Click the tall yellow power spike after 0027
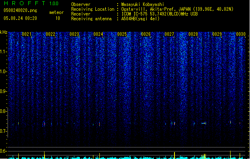This screenshot has width=250, height=159. (x=174, y=155)
